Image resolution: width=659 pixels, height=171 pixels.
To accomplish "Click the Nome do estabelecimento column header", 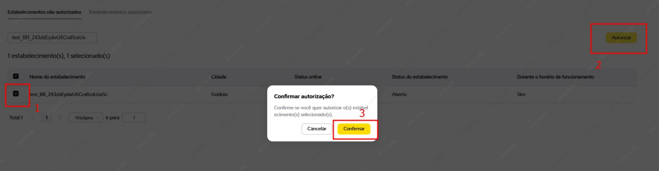I will [x=57, y=77].
